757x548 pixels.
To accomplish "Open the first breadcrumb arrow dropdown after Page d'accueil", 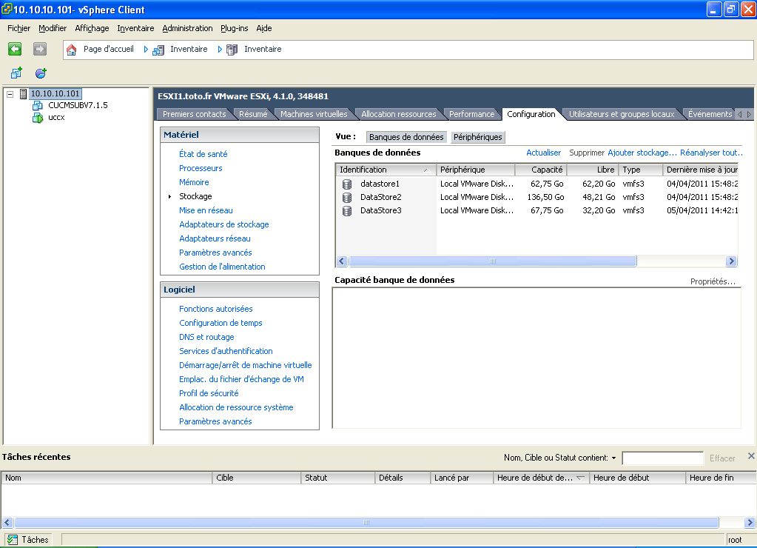I will click(x=146, y=50).
